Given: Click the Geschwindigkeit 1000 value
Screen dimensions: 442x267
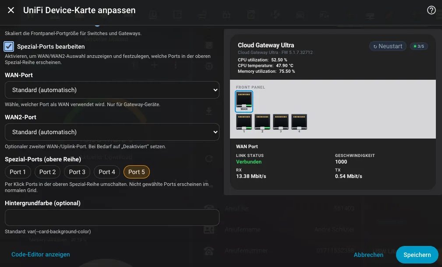Looking at the screenshot, I should (x=341, y=162).
